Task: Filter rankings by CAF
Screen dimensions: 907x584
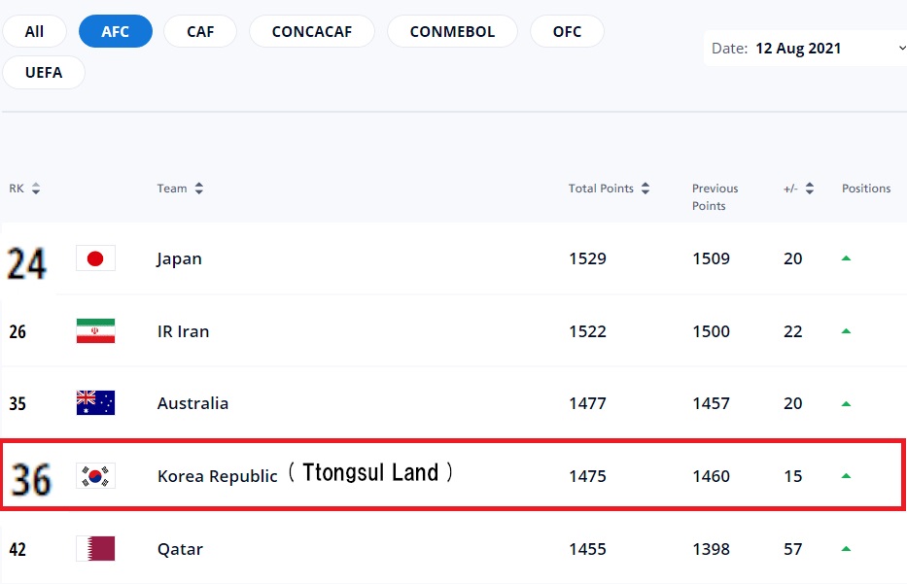Action: pos(200,31)
